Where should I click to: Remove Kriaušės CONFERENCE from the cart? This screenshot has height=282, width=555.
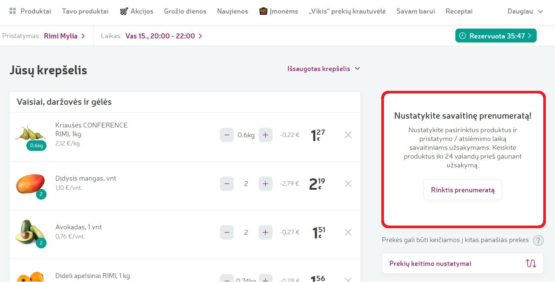pos(348,135)
